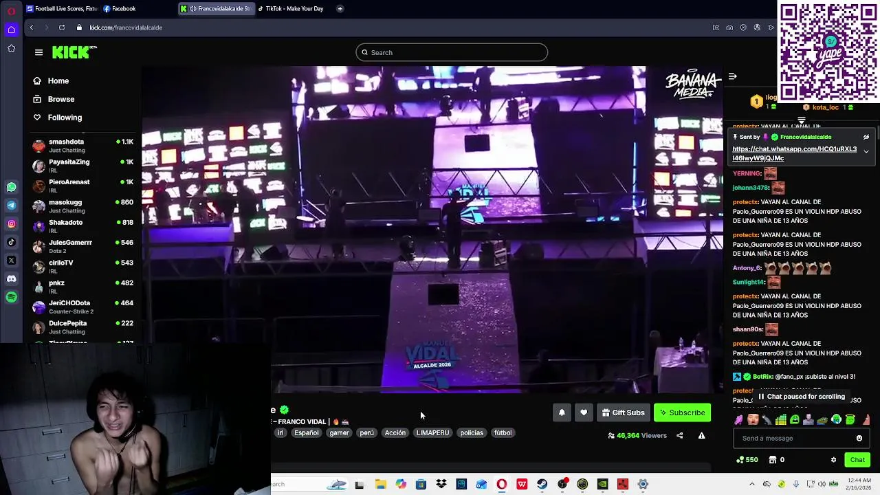Switch to Football Live Scores tab
880x495 pixels.
pos(62,9)
